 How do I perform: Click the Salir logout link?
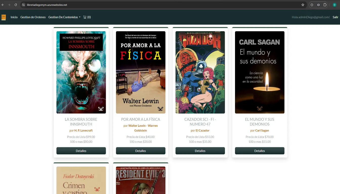(335, 17)
